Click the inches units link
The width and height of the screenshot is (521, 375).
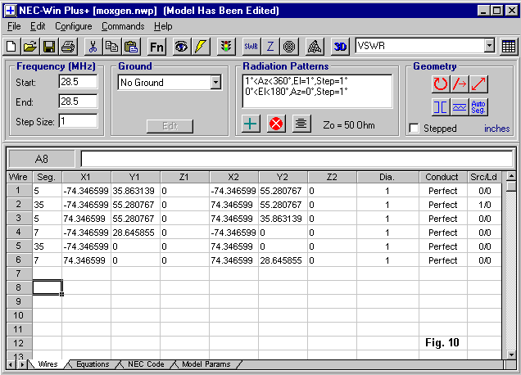click(x=496, y=129)
